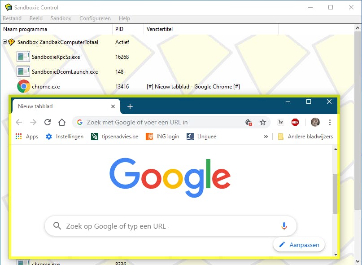Select the PID value 148

tap(119, 72)
